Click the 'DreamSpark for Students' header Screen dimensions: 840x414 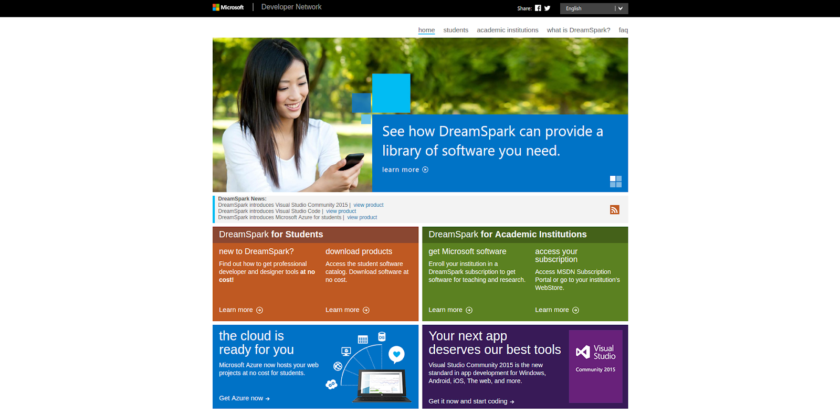[x=271, y=235]
